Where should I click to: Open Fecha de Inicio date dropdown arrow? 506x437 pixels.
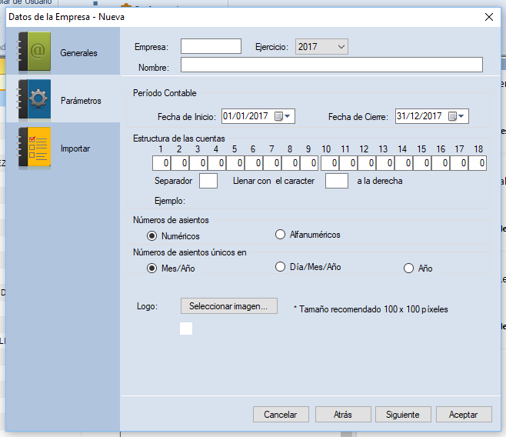tap(288, 116)
